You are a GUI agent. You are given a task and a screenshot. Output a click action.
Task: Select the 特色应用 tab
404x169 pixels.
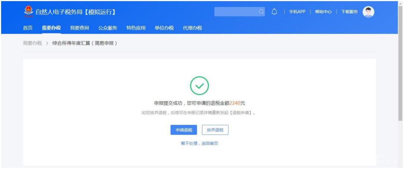tap(136, 28)
